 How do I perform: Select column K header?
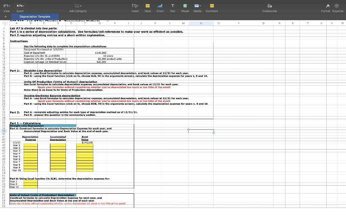click(155, 23)
